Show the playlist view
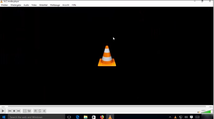The image size is (214, 119). pos(35,111)
